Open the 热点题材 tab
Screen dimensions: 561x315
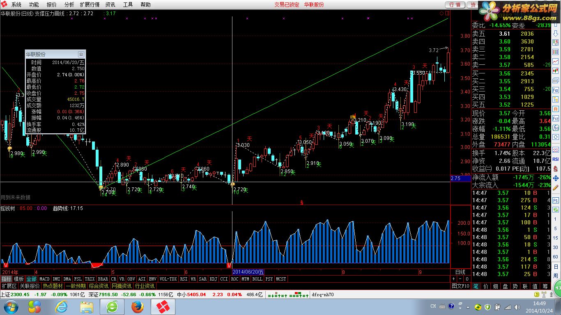[53, 286]
